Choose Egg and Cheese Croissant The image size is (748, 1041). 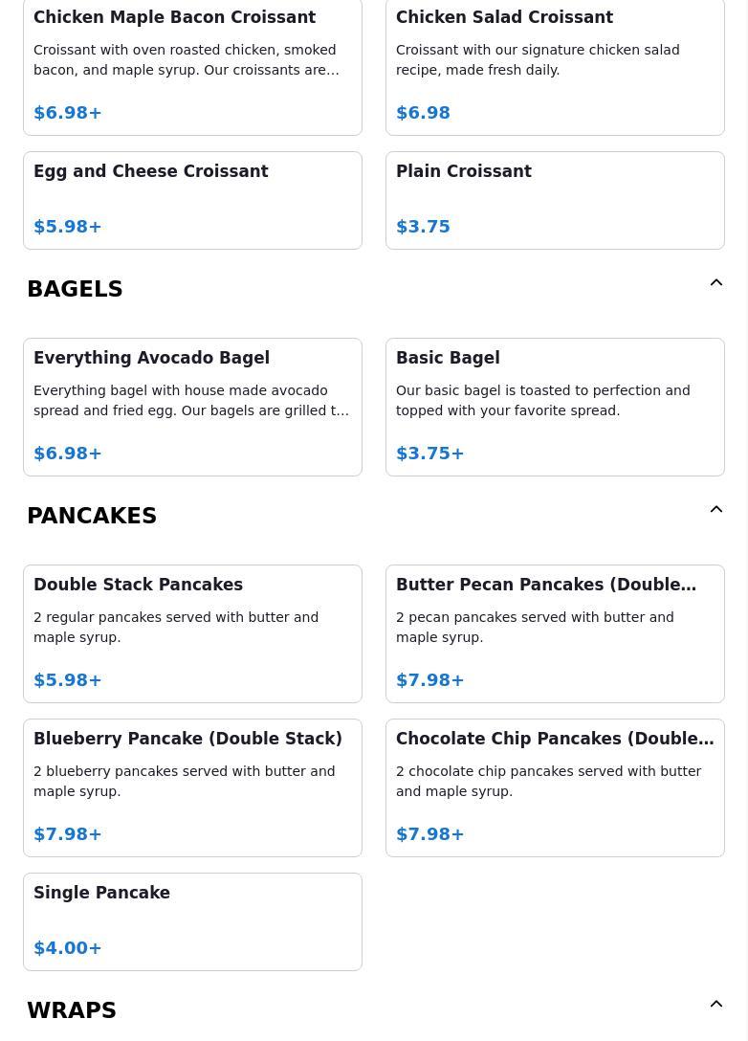[192, 201]
